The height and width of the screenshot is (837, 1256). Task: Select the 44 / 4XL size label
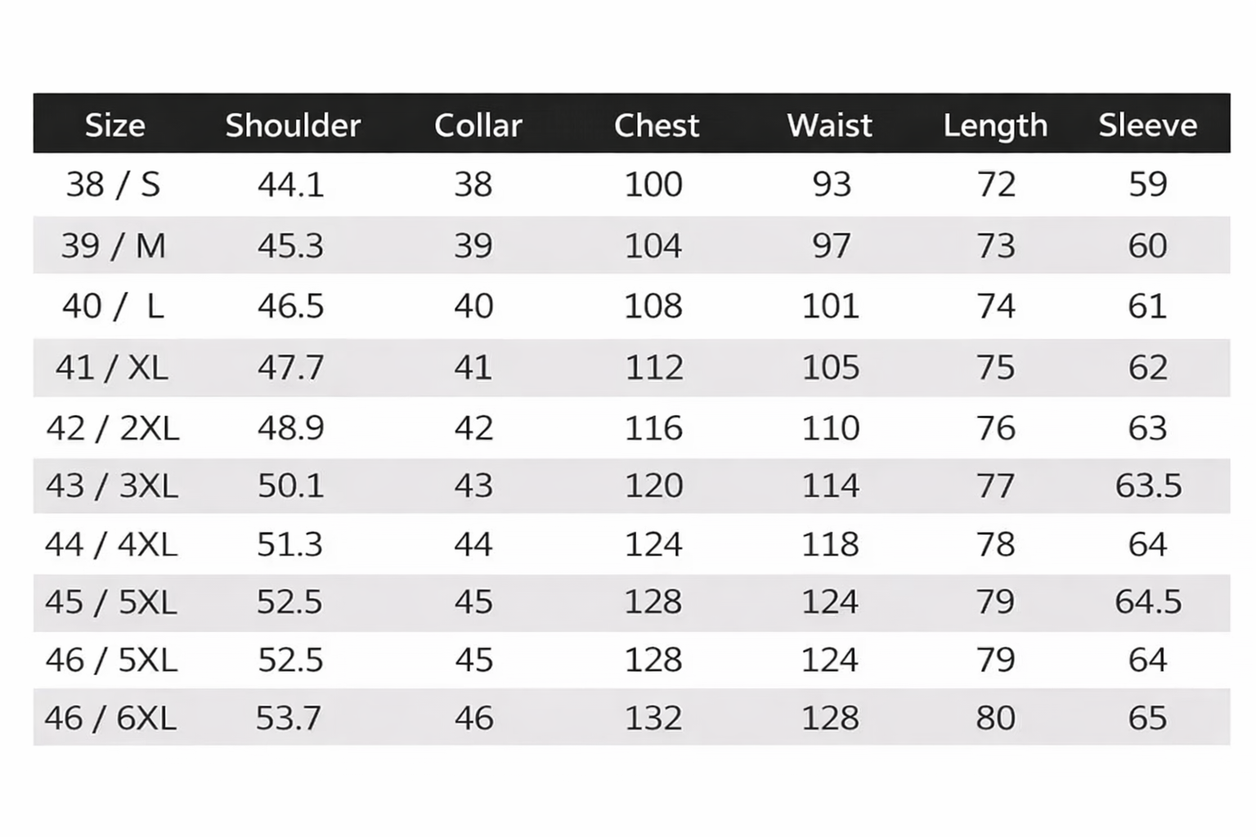pyautogui.click(x=111, y=544)
